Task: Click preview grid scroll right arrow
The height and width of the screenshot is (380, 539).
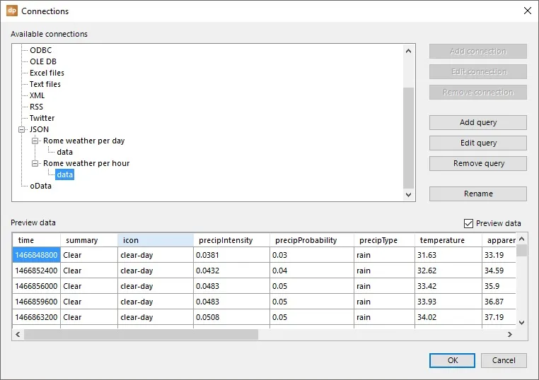Action: pos(510,334)
